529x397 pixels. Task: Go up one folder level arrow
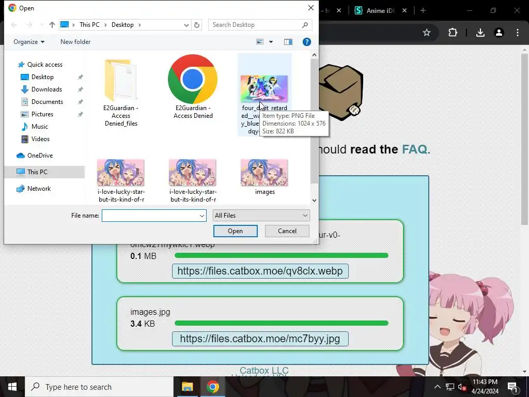pos(52,25)
